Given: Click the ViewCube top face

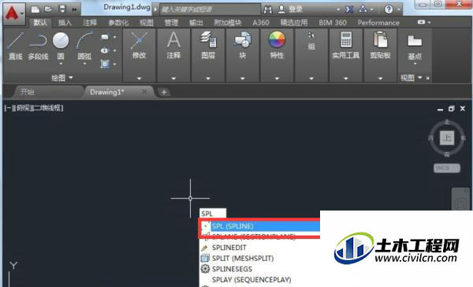Looking at the screenshot, I should pyautogui.click(x=447, y=139).
